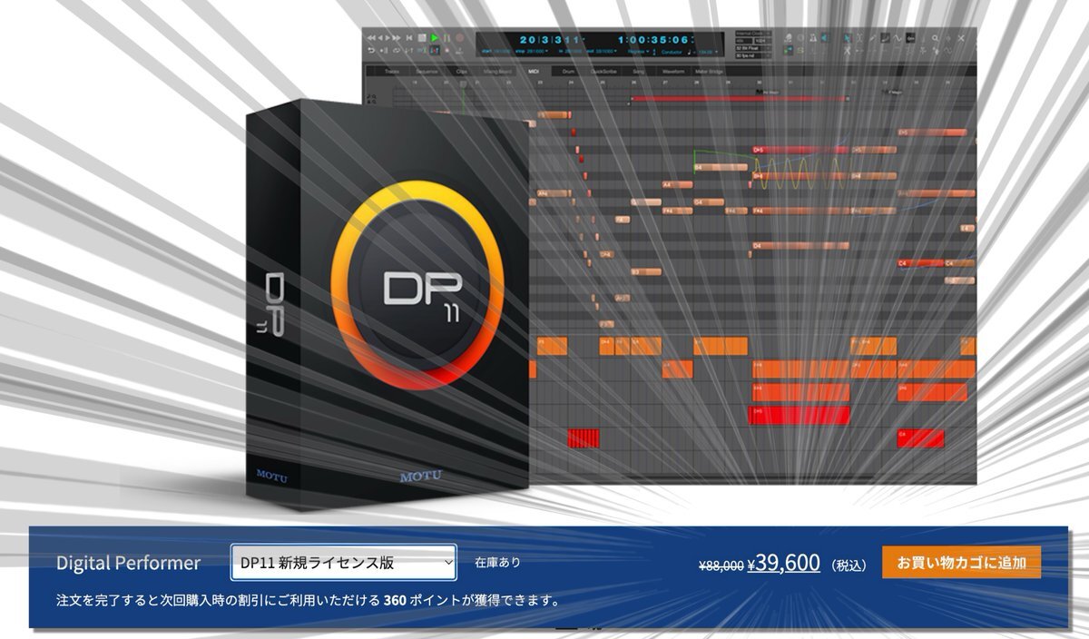This screenshot has height=639, width=1089.
Task: Click the Rewind transport button
Action: 369,38
